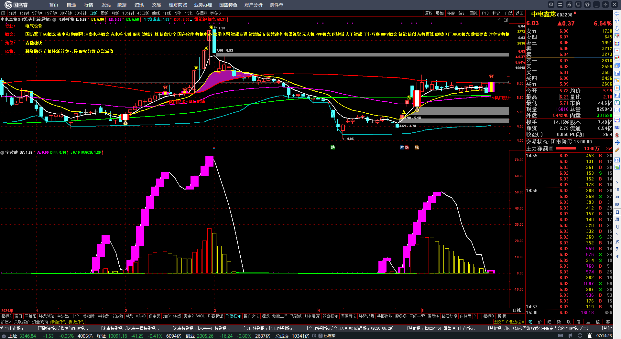Click the 财 event marker on chart

pos(402,147)
